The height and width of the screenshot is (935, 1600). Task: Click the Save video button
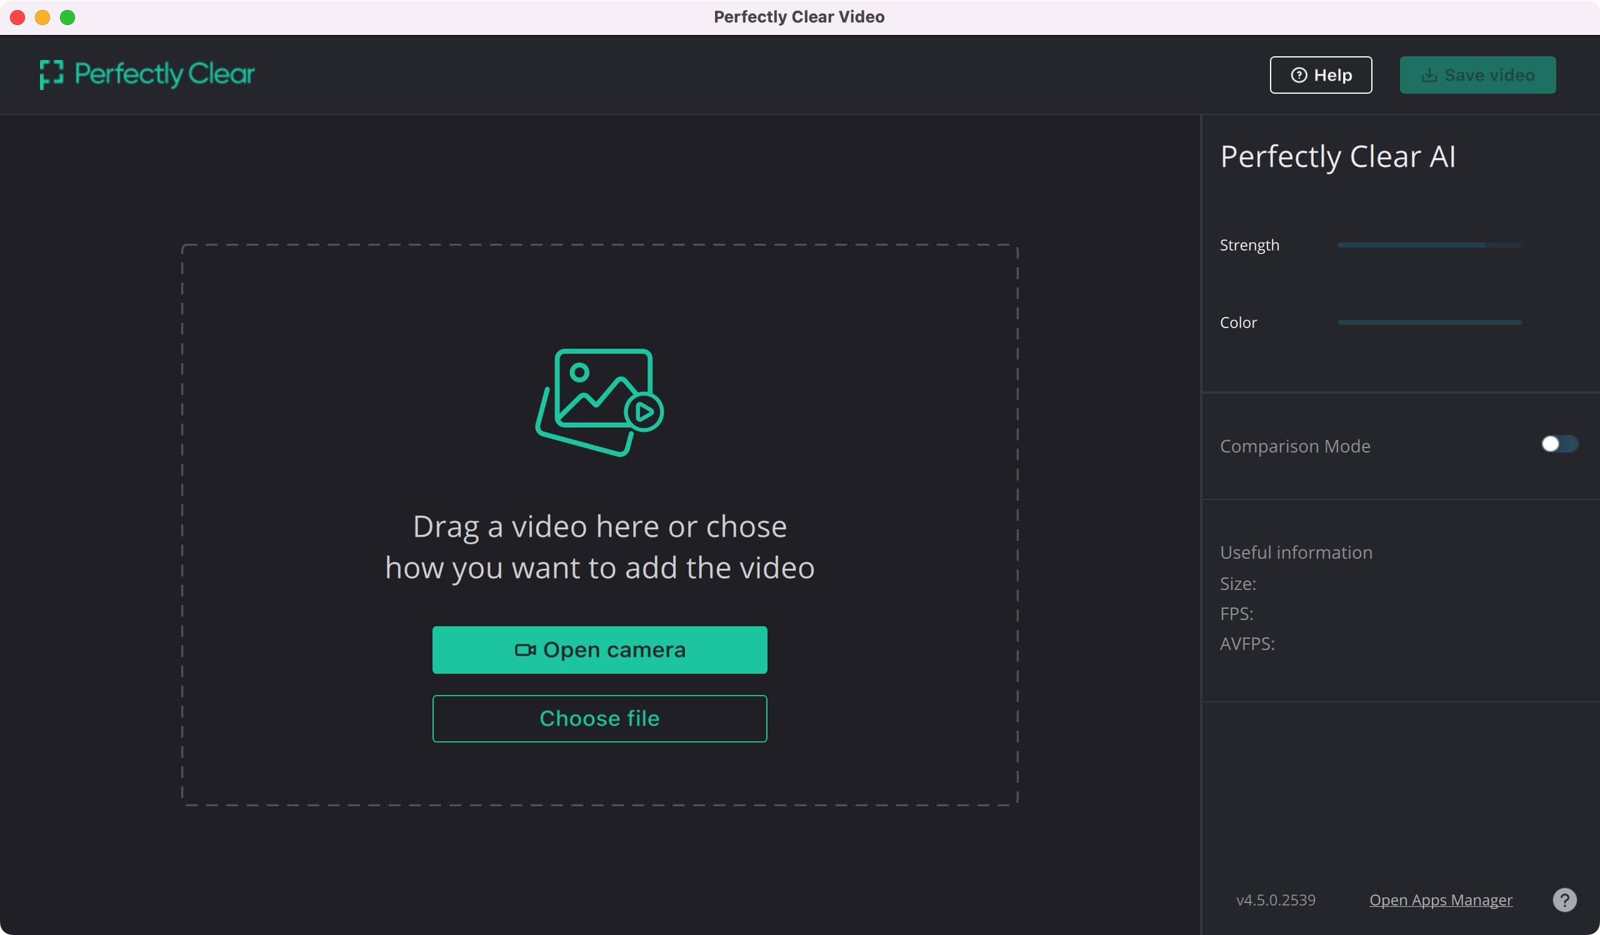pyautogui.click(x=1477, y=74)
